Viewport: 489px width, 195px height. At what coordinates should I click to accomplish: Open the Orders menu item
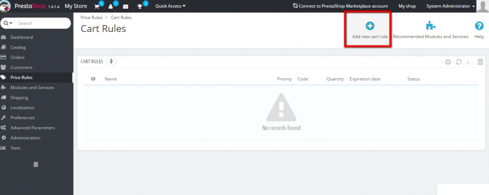point(18,57)
